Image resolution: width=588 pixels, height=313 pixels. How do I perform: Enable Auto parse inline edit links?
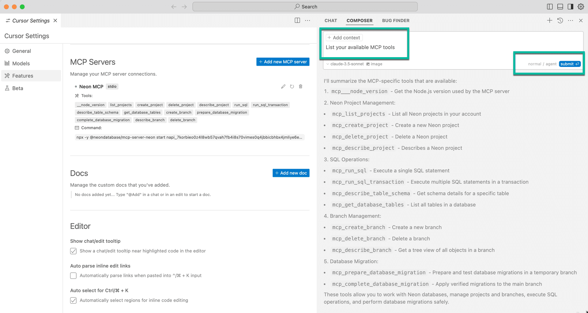click(x=73, y=276)
